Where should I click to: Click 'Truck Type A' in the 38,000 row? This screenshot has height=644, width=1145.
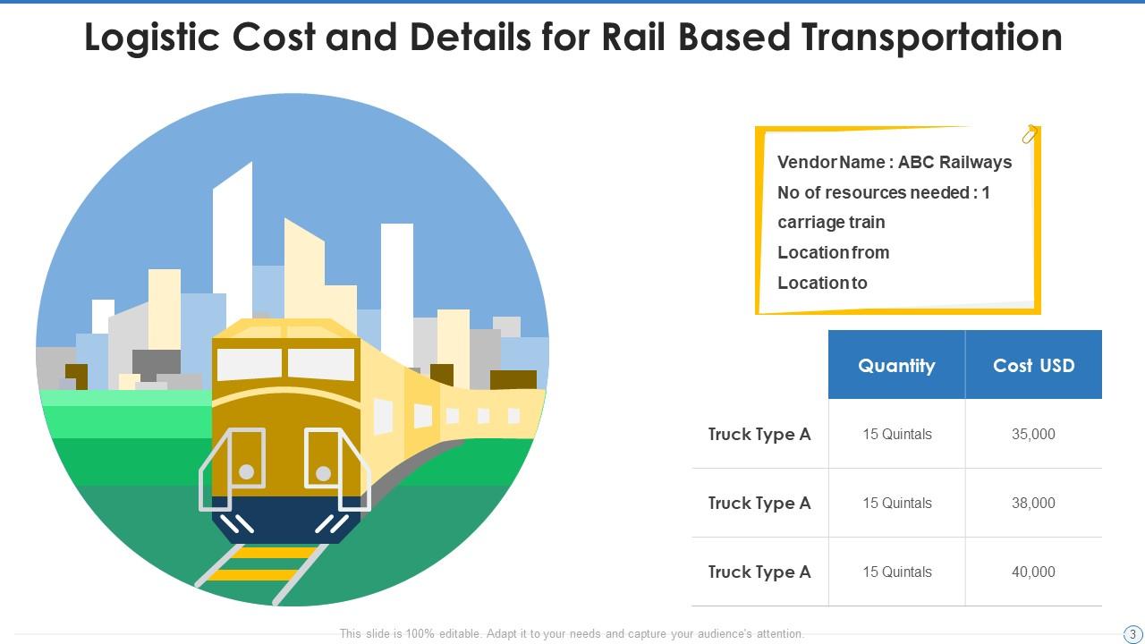click(759, 504)
